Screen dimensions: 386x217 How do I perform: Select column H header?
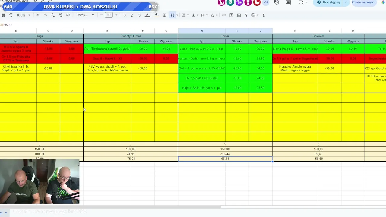click(201, 31)
